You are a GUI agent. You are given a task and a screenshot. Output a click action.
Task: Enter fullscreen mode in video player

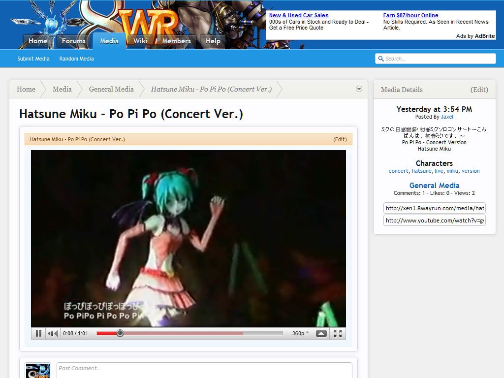[x=338, y=333]
